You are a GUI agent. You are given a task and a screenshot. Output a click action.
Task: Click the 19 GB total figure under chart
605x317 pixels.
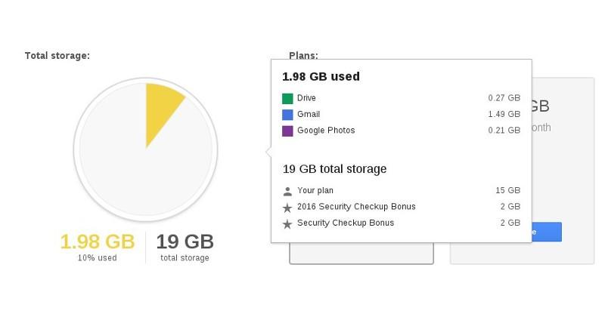point(185,242)
